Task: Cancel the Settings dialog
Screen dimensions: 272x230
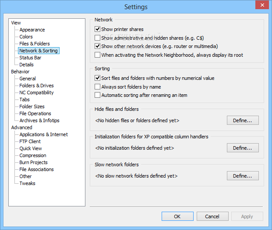Action: pyautogui.click(x=212, y=216)
